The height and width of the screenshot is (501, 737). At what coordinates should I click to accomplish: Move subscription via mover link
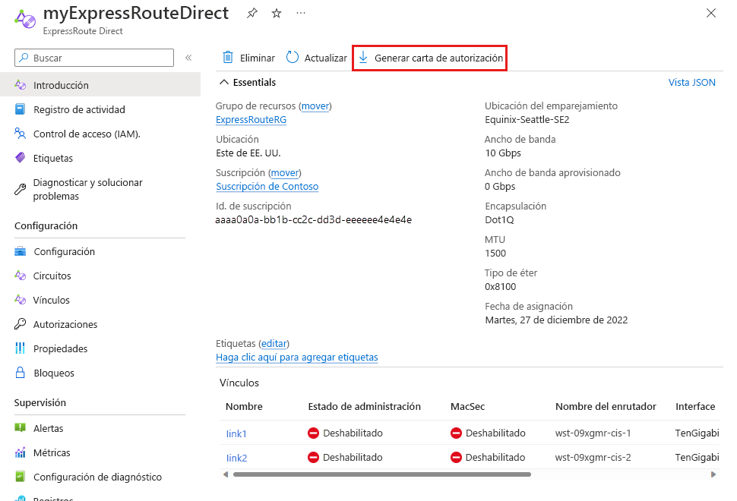tap(285, 173)
